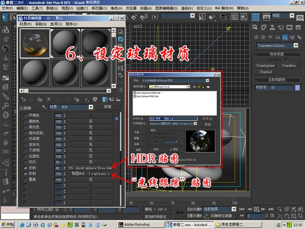Click Get Material icon in material editor
Screen dimensions: 305x229
pyautogui.click(x=24, y=100)
